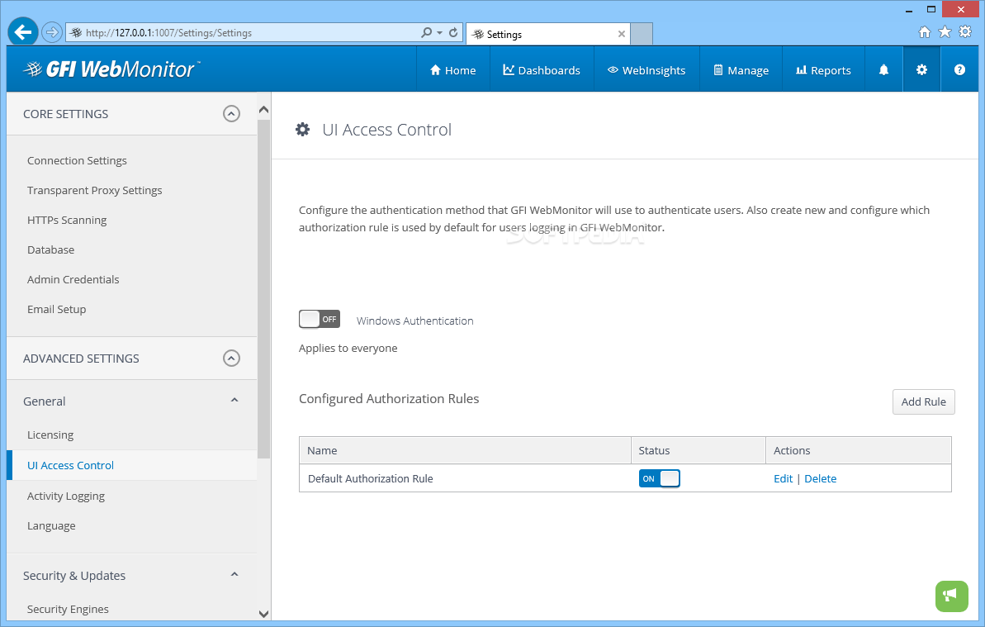The width and height of the screenshot is (985, 627).
Task: Click the search magnifier in address bar
Action: 427,32
